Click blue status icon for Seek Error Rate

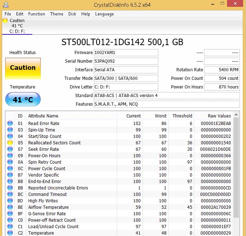point(10,149)
